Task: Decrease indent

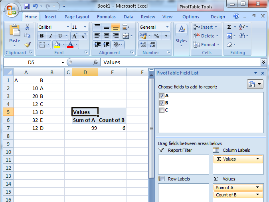Action: click(x=97, y=45)
